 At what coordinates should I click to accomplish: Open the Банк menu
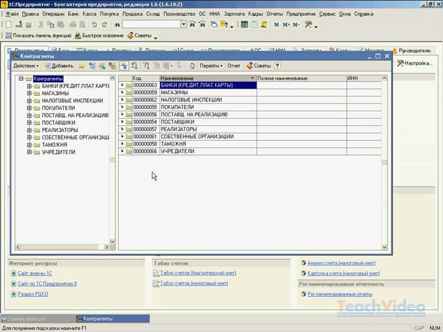(73, 14)
